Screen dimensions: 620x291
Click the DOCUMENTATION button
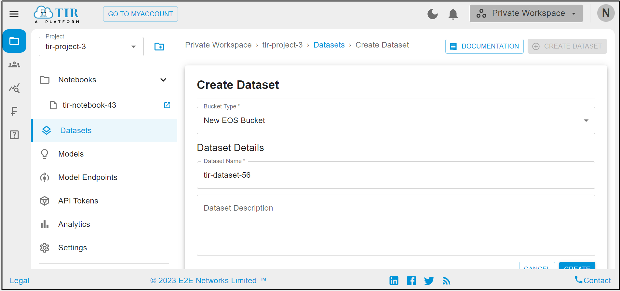(484, 46)
